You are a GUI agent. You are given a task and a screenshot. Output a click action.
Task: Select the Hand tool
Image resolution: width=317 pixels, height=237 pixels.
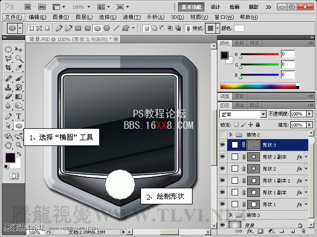pyautogui.click(x=8, y=145)
